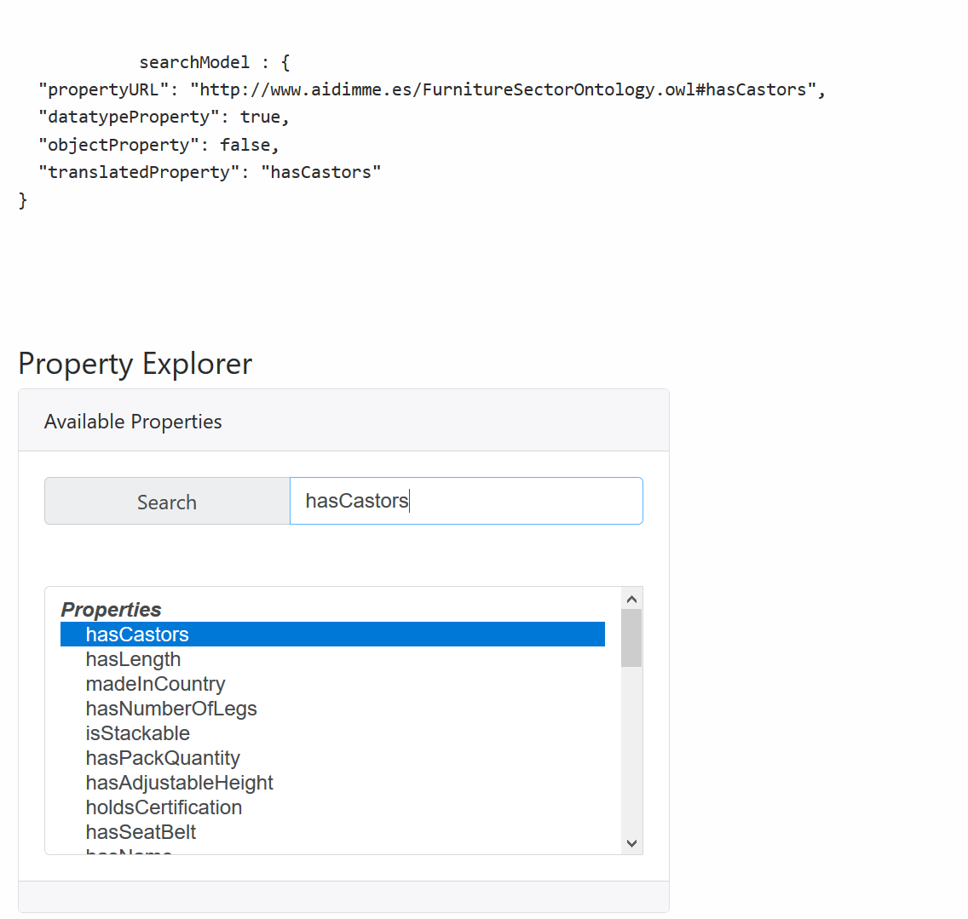This screenshot has width=968, height=919.
Task: Select the madeInCountry property
Action: click(155, 684)
